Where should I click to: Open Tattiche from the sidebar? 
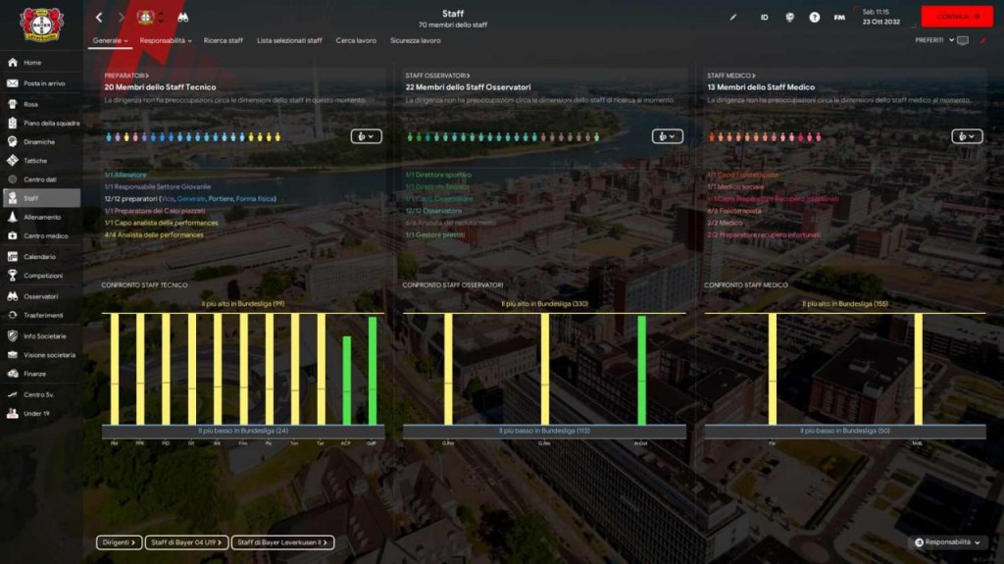point(35,160)
